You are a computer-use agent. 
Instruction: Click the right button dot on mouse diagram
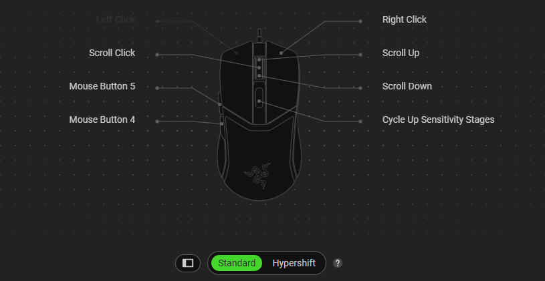[x=281, y=53]
